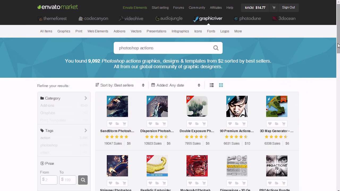The height and width of the screenshot is (191, 340).
Task: Add 90 Premium Actions to cart
Action: [x=244, y=124]
